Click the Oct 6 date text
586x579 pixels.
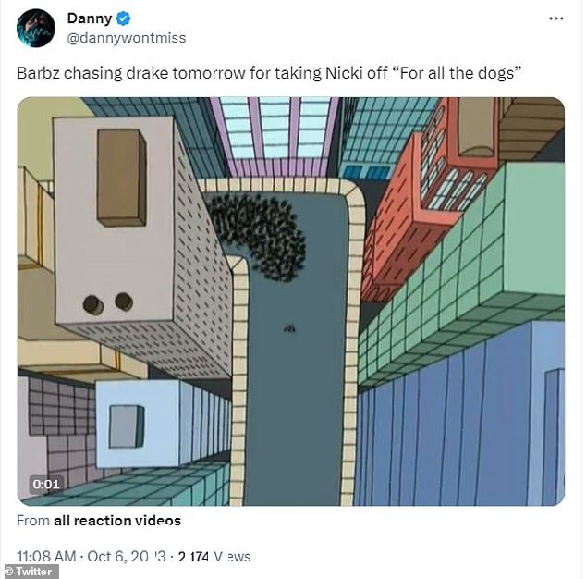[127, 556]
